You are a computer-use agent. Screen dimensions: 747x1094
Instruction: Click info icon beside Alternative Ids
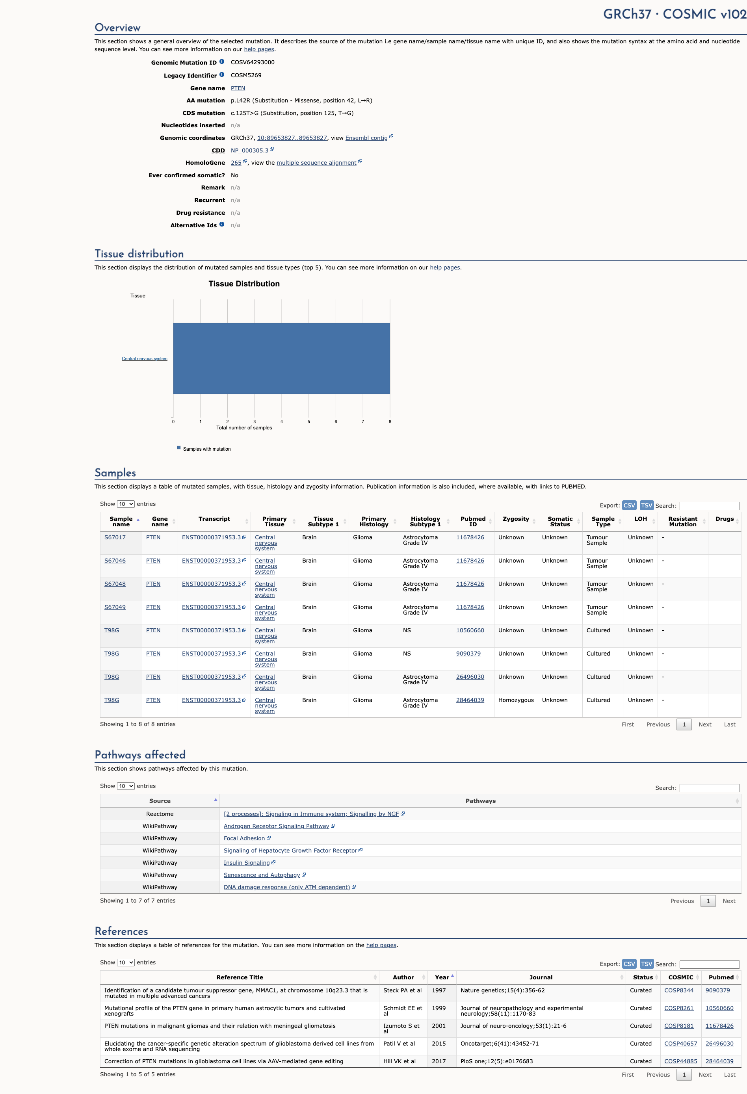[x=222, y=225]
